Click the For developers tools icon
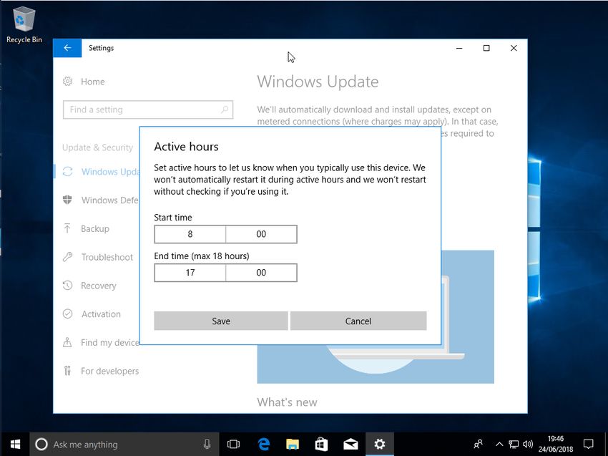608x456 pixels. 67,371
